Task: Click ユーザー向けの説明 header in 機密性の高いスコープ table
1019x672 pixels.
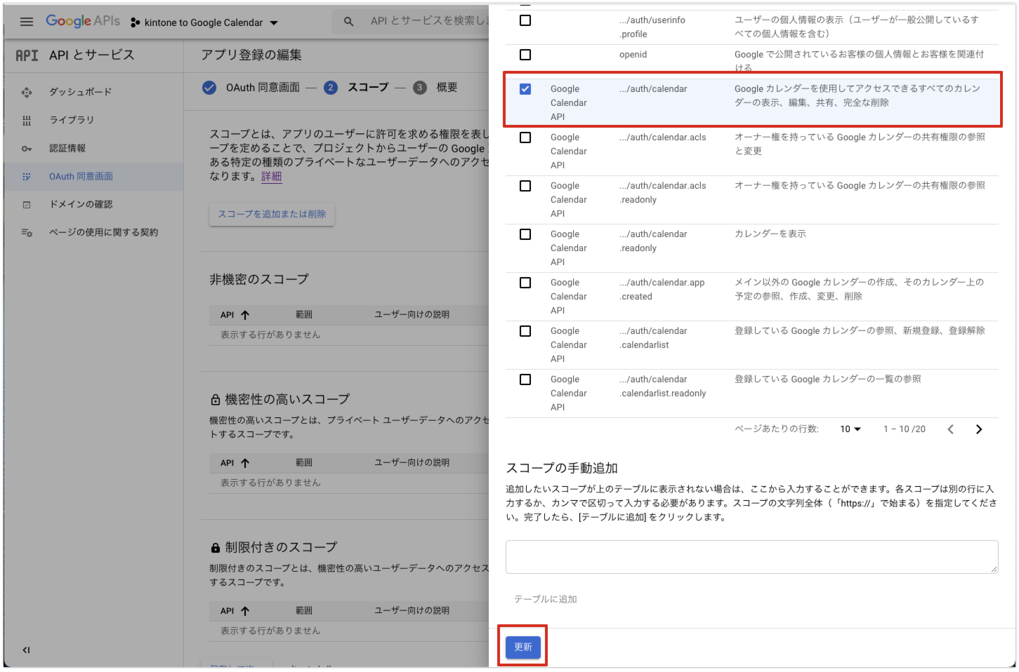Action: tap(412, 463)
